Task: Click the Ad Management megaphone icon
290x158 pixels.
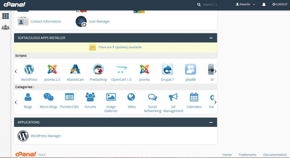Action: click(x=173, y=97)
